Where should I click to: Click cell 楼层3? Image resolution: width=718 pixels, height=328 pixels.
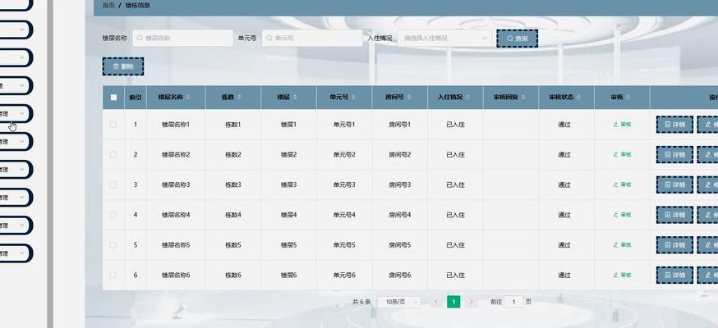click(289, 184)
